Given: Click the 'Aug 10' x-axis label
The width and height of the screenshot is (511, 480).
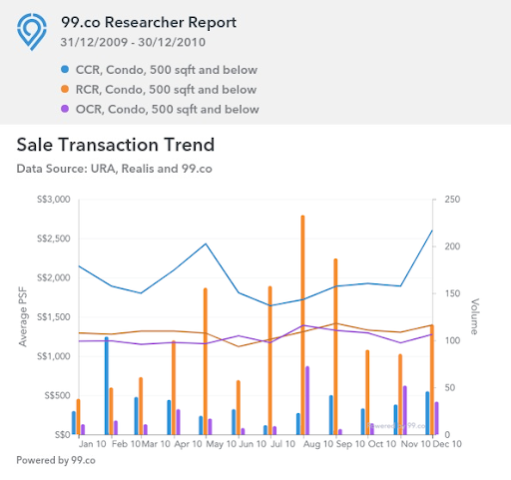Looking at the screenshot, I should pos(318,444).
